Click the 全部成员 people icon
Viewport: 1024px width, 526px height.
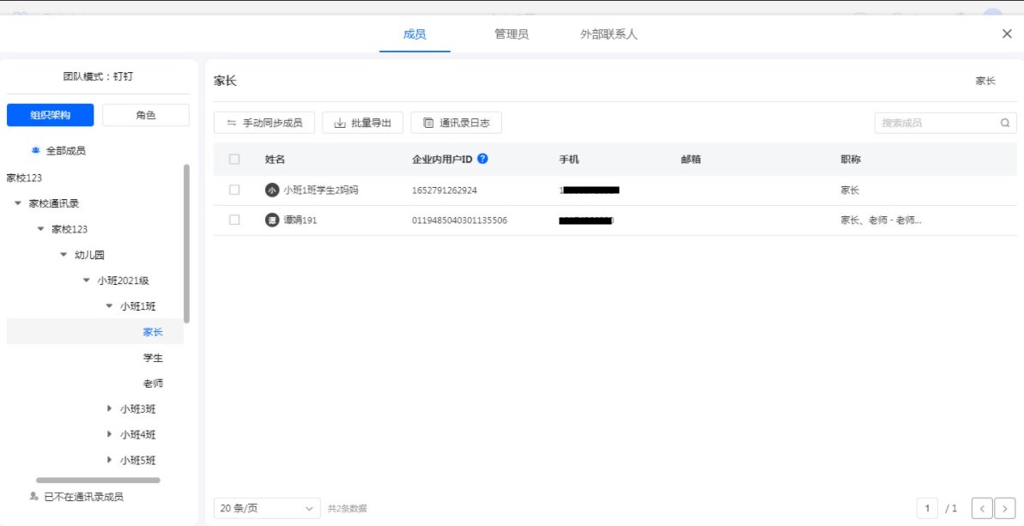(35, 150)
